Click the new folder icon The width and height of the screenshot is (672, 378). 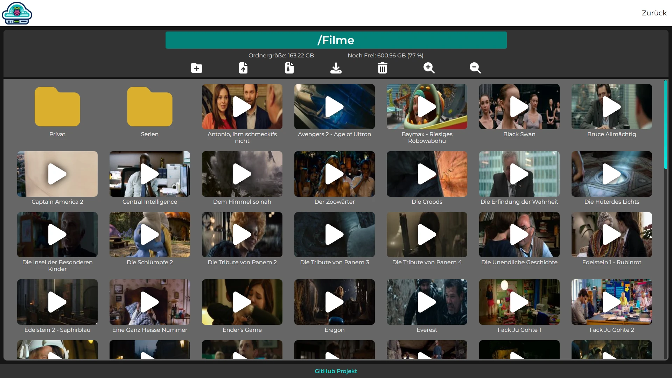pos(196,68)
